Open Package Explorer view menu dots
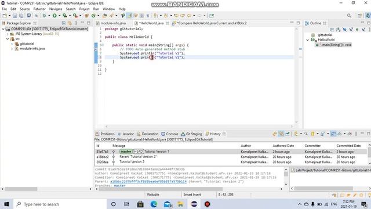Screen dimensions: 371x209 click(76, 23)
